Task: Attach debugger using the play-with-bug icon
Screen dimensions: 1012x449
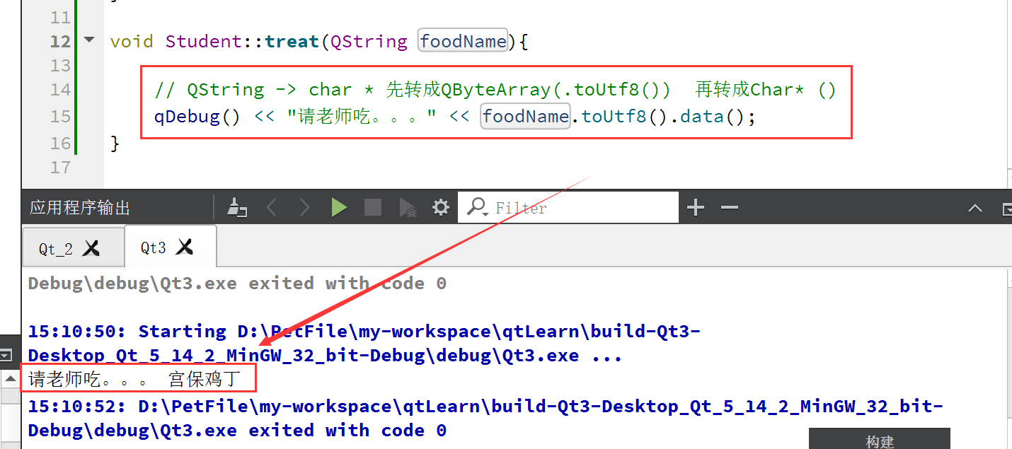Action: 408,207
